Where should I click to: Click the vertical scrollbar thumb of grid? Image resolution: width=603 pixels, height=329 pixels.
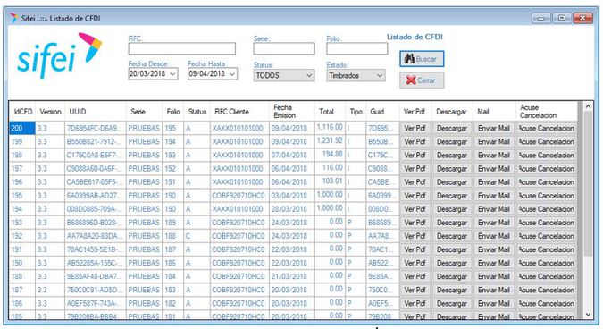[588, 184]
